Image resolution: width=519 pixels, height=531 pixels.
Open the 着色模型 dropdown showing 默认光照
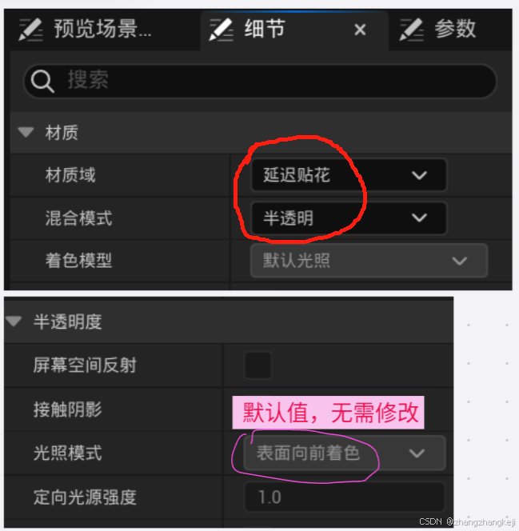(x=369, y=261)
